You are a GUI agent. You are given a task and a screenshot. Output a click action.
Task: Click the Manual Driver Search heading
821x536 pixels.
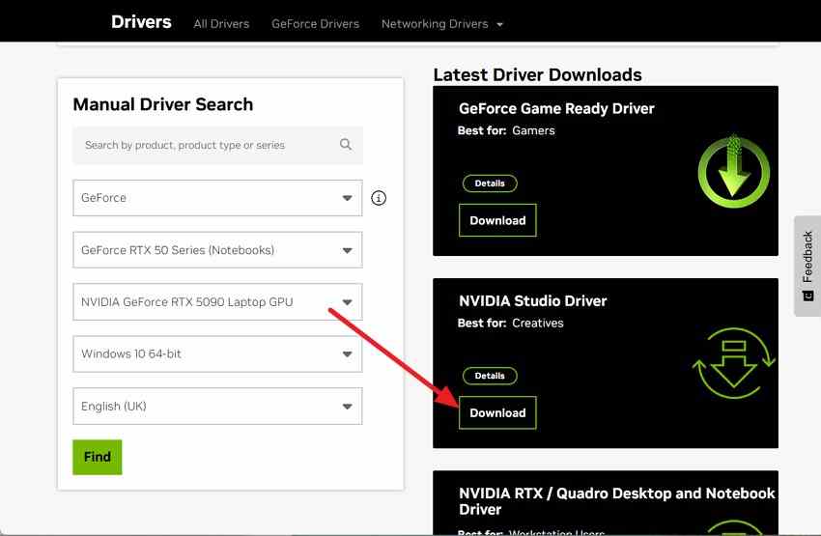[x=163, y=104]
